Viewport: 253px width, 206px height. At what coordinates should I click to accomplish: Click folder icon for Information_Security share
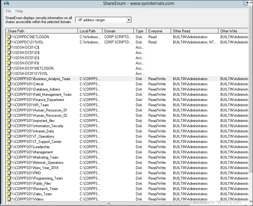[x=9, y=126]
